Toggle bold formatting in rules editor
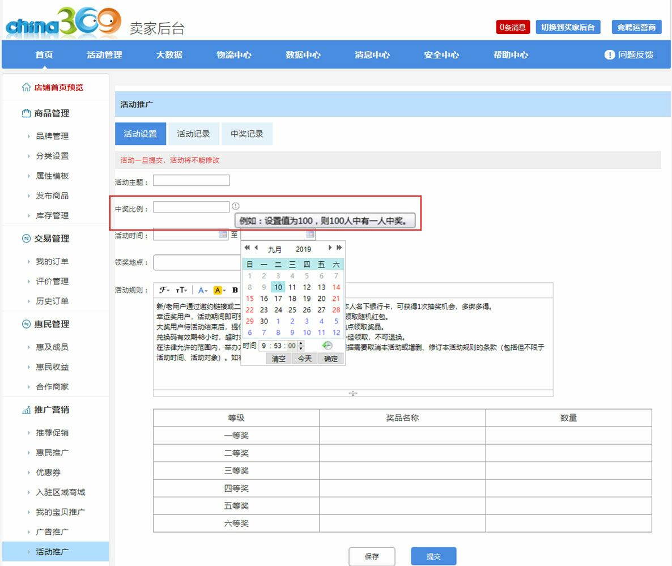This screenshot has height=566, width=672. tap(235, 290)
